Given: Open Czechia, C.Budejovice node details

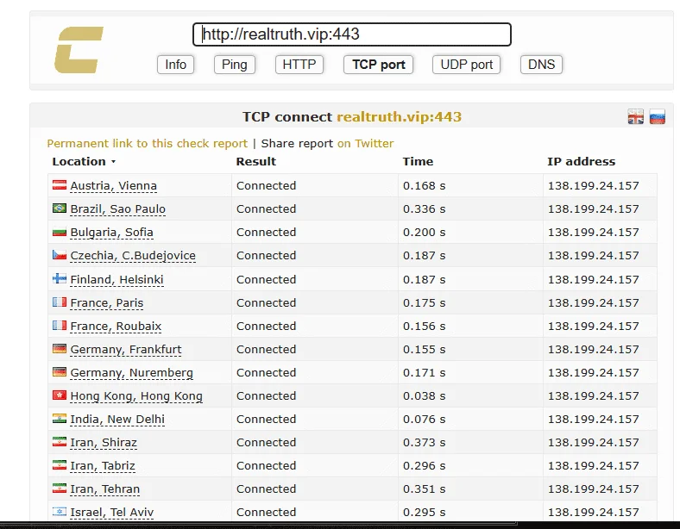Looking at the screenshot, I should pos(133,256).
